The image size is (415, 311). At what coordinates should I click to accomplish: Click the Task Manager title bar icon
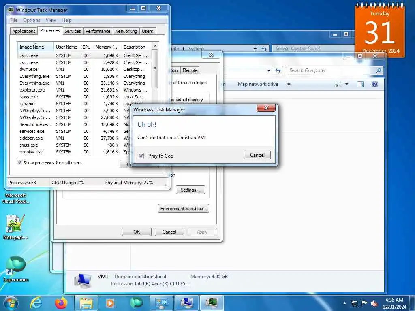tap(11, 10)
